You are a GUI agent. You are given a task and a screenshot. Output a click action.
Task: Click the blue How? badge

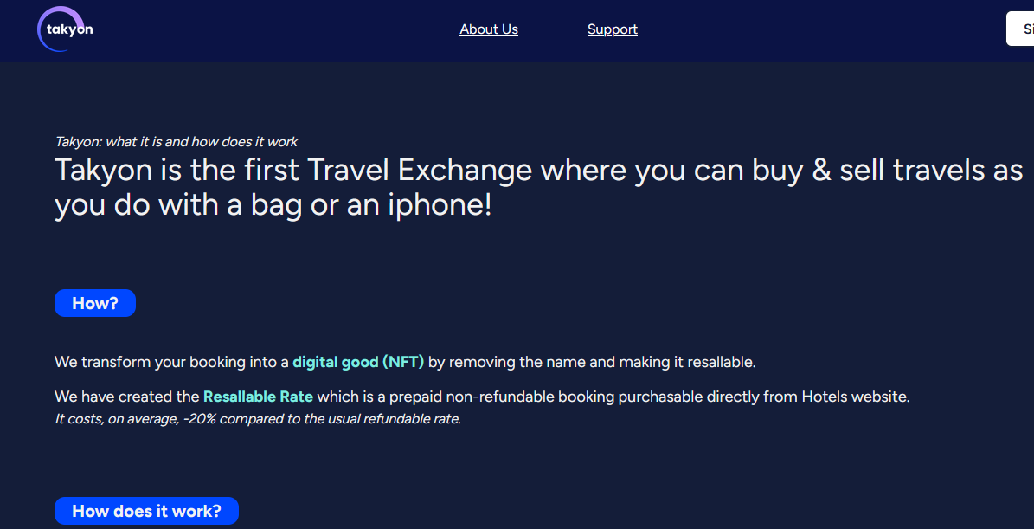coord(95,303)
